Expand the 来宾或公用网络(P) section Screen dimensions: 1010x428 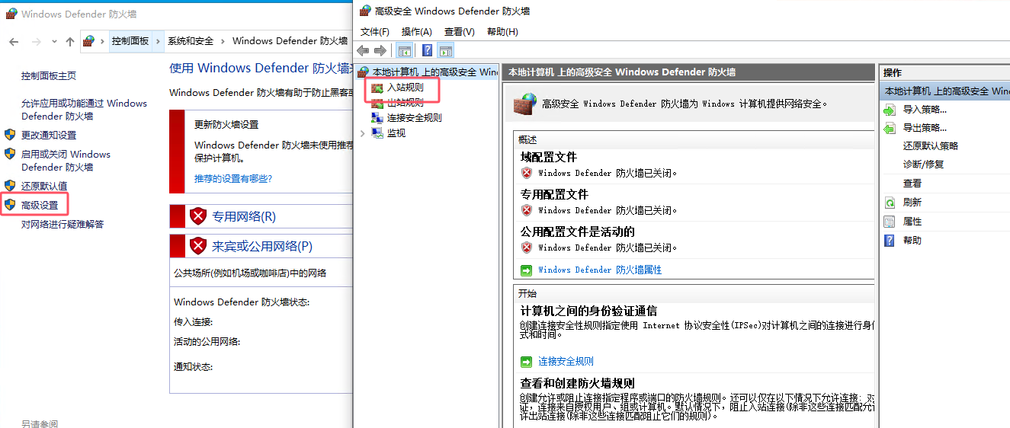point(261,247)
